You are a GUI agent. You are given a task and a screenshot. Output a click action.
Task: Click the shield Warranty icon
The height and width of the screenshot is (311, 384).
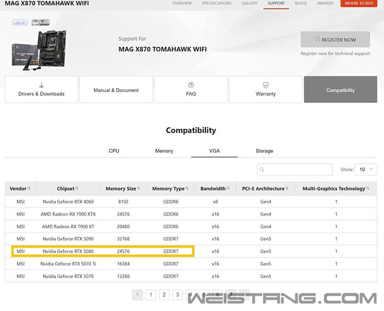click(x=266, y=85)
